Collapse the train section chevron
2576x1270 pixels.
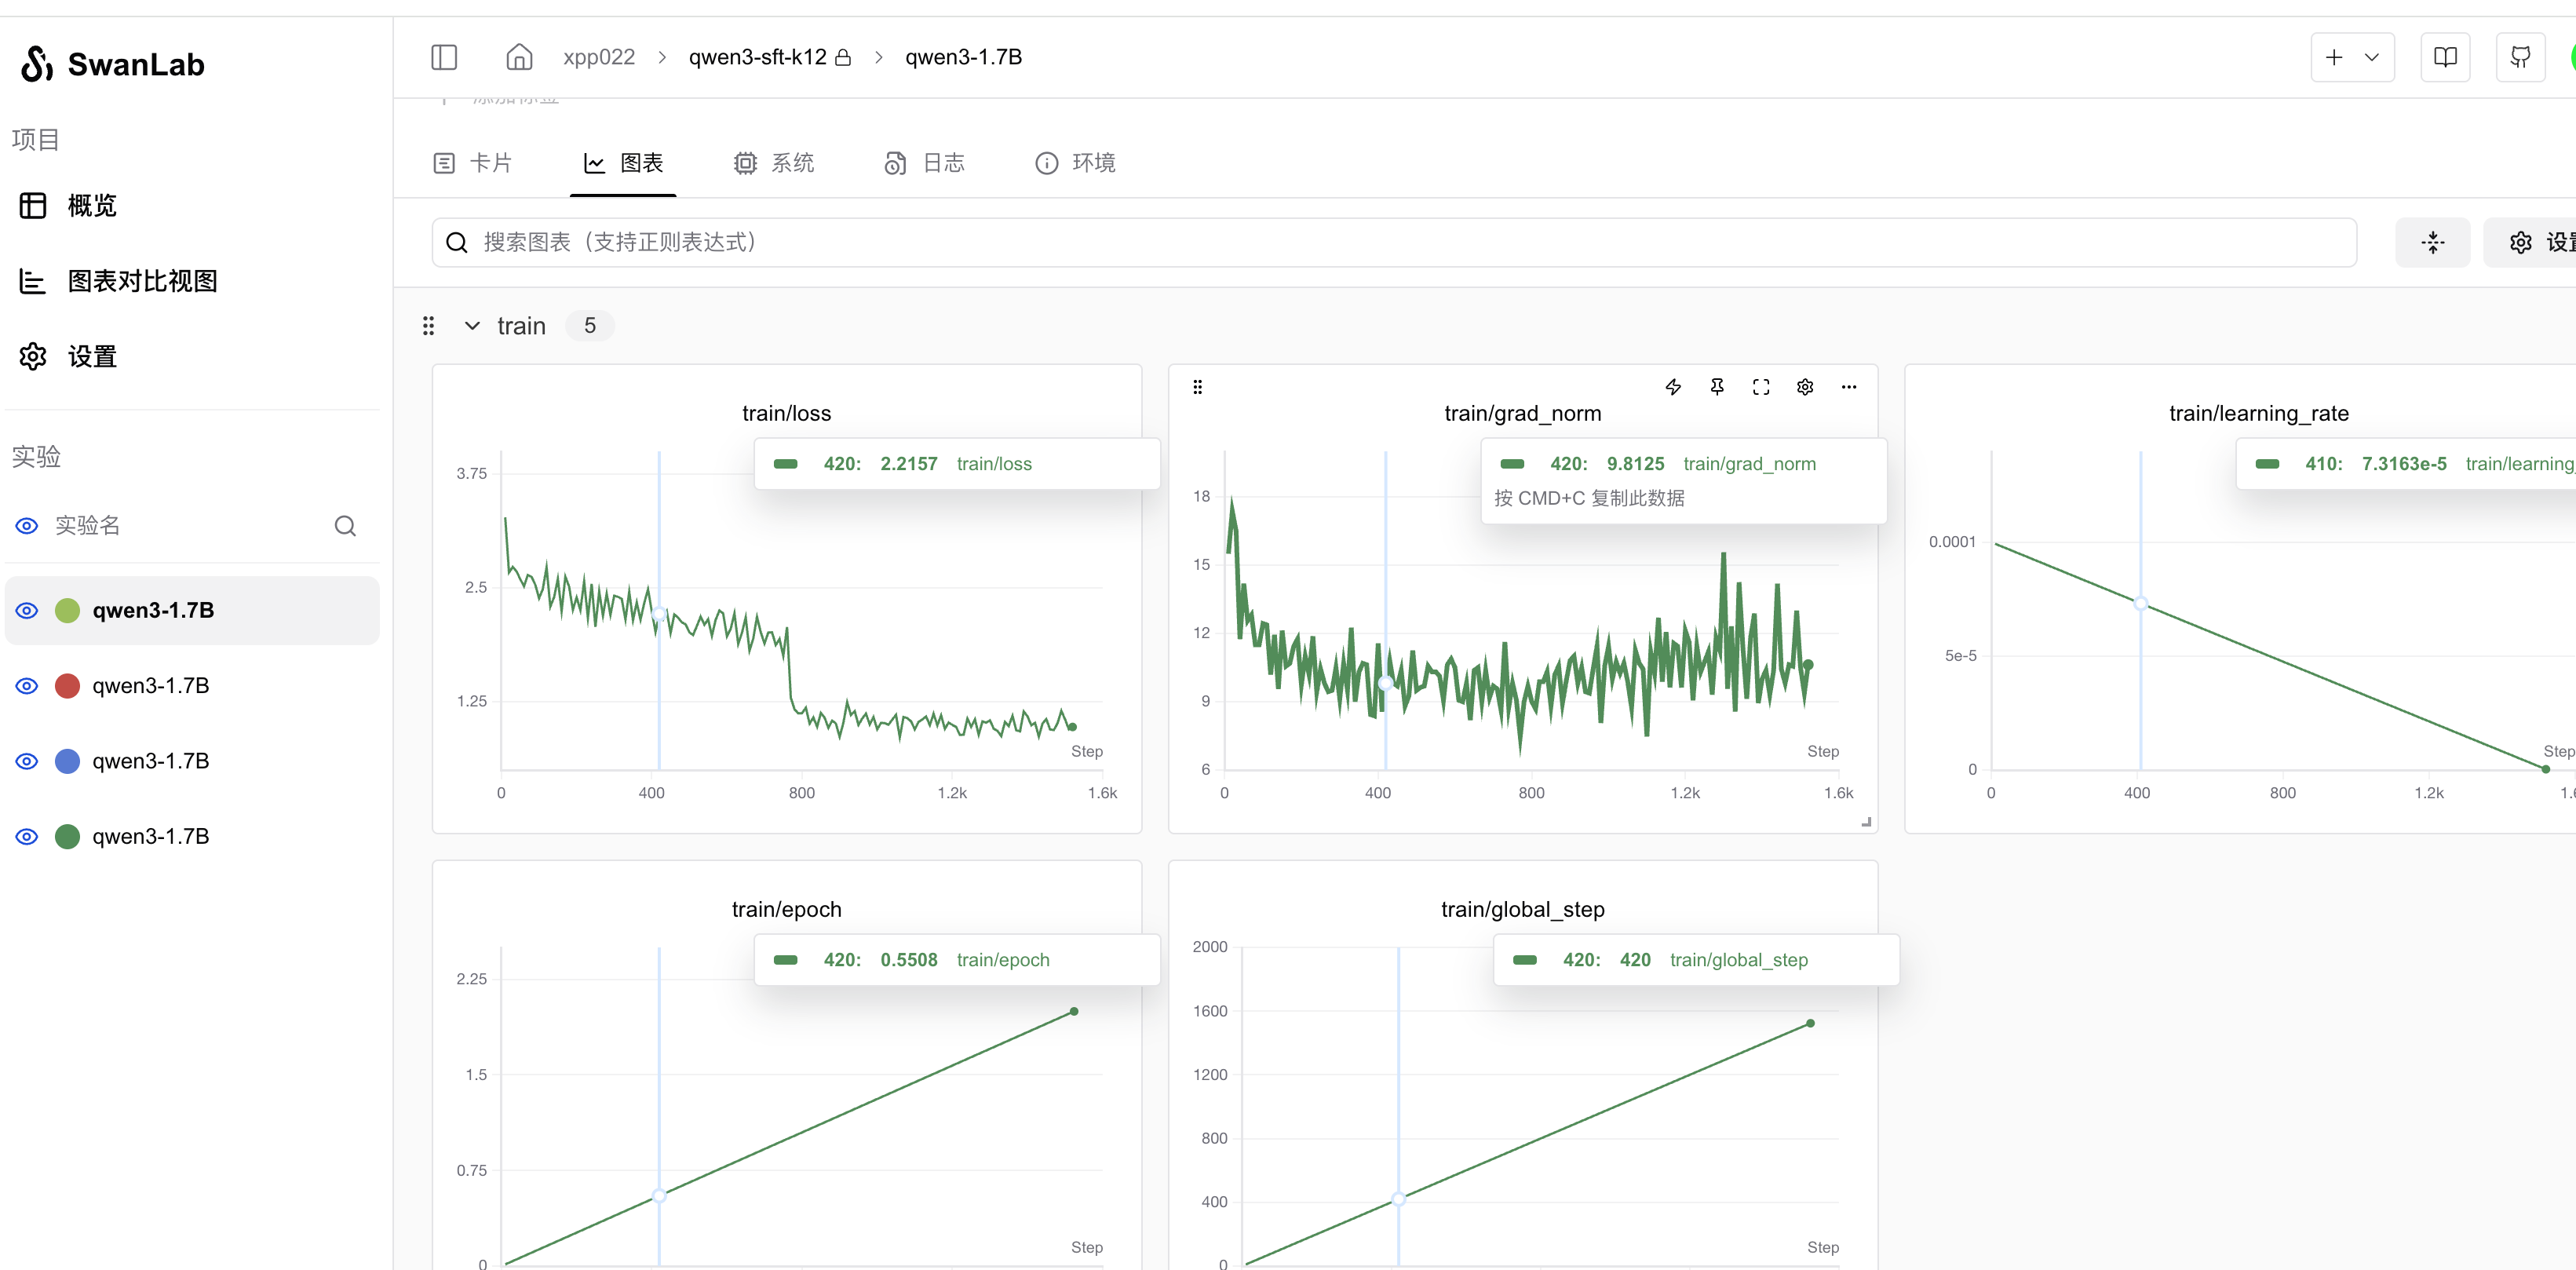tap(472, 326)
